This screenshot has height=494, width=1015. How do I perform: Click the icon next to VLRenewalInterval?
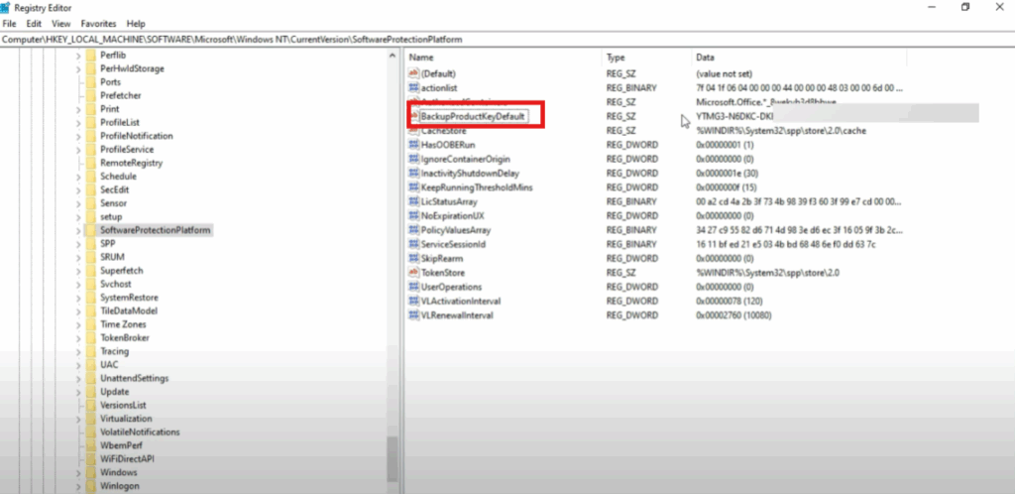[x=413, y=315]
